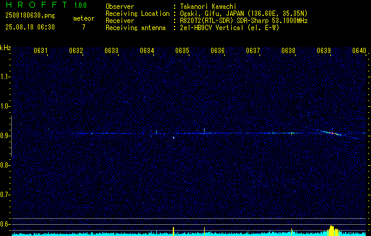371x236 pixels.
Task: Click the 0631 time axis label
Action: click(41, 51)
